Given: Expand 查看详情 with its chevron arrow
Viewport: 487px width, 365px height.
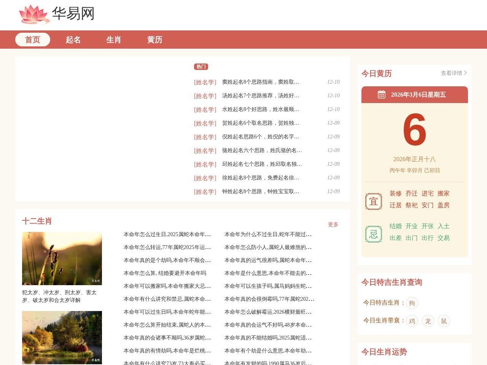Looking at the screenshot, I should 453,73.
